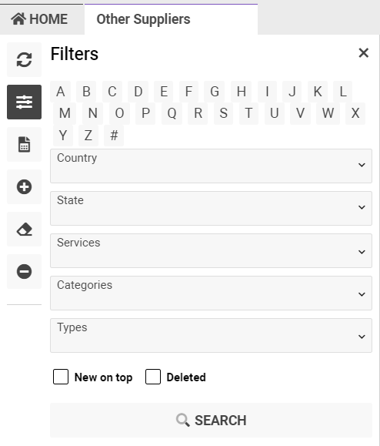Select the eraser clear icon
380x446 pixels.
pos(24,230)
